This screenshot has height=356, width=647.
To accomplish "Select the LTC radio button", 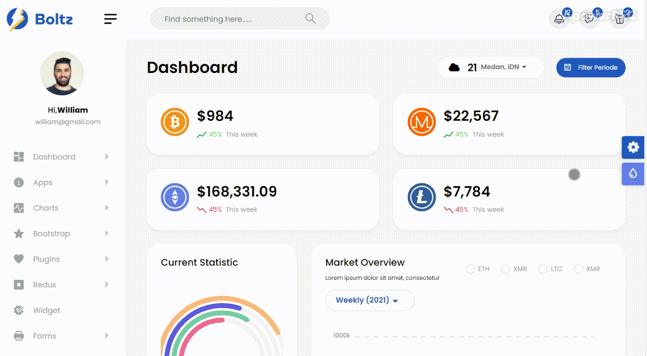I will pos(543,269).
